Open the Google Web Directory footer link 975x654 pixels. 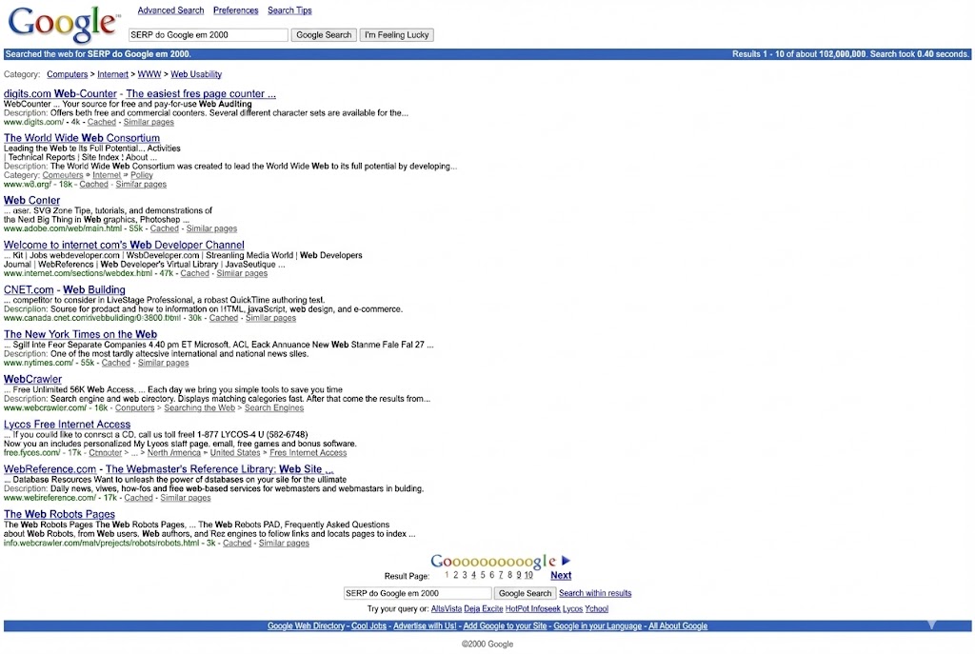305,625
